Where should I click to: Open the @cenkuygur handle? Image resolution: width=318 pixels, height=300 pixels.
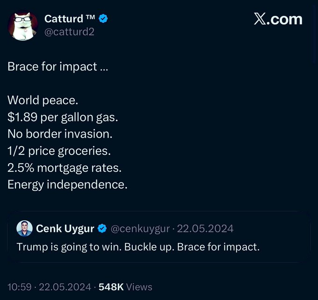pos(139,229)
